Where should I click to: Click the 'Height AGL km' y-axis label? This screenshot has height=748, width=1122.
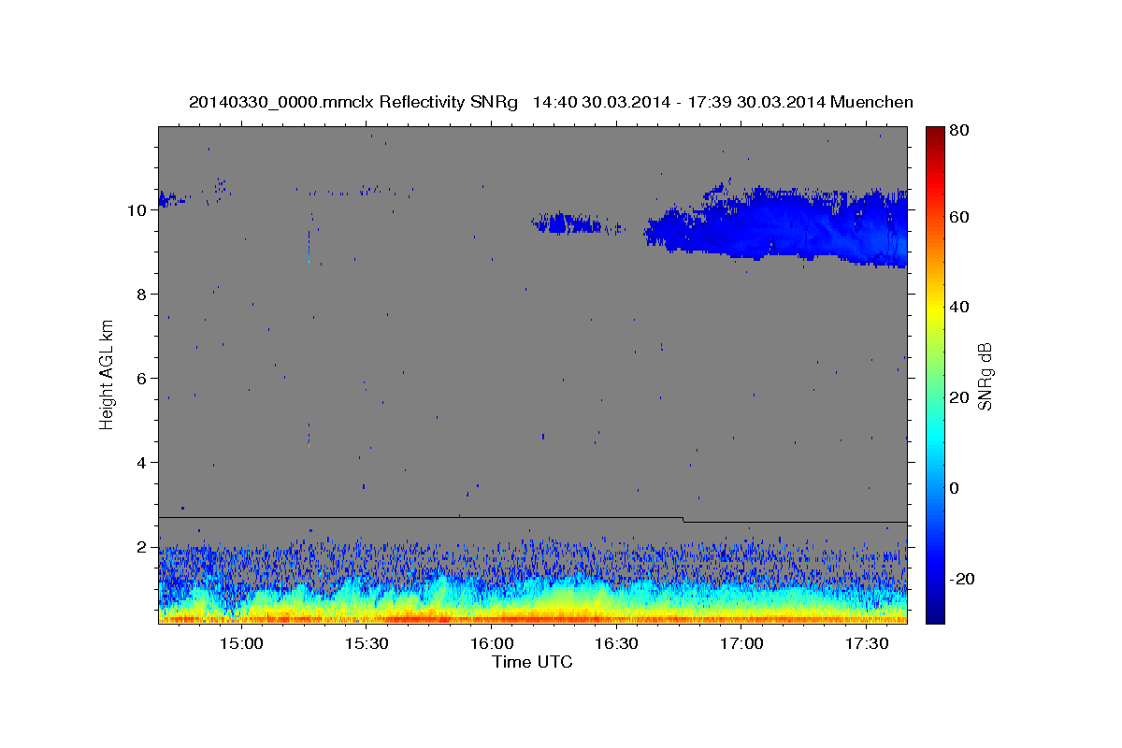click(108, 373)
